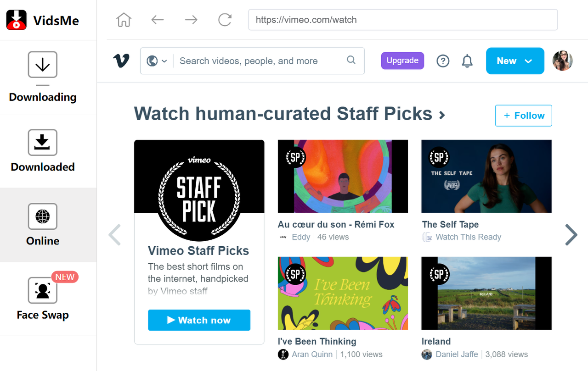Open the Daniel Jaffe creator link

[x=457, y=354]
